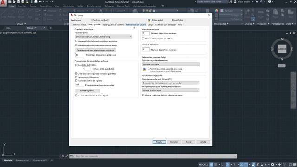Click the clean screen status bar icon

[x=290, y=165]
